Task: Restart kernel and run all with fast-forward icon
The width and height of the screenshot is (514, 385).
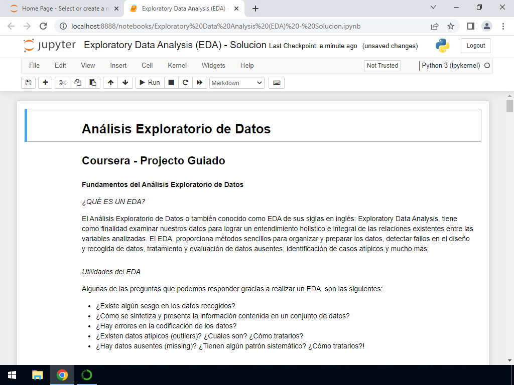Action: 200,83
